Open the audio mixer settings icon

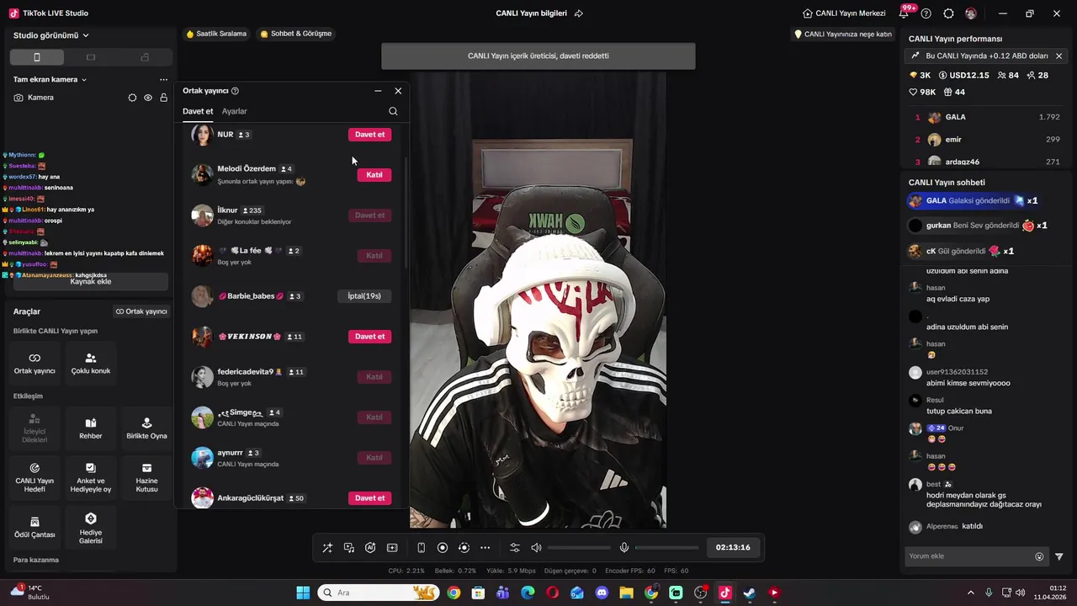coord(515,548)
